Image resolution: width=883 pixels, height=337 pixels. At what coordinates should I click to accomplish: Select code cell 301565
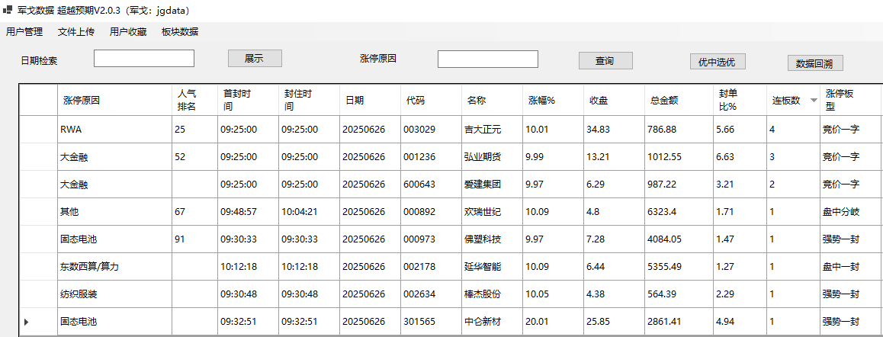click(431, 322)
